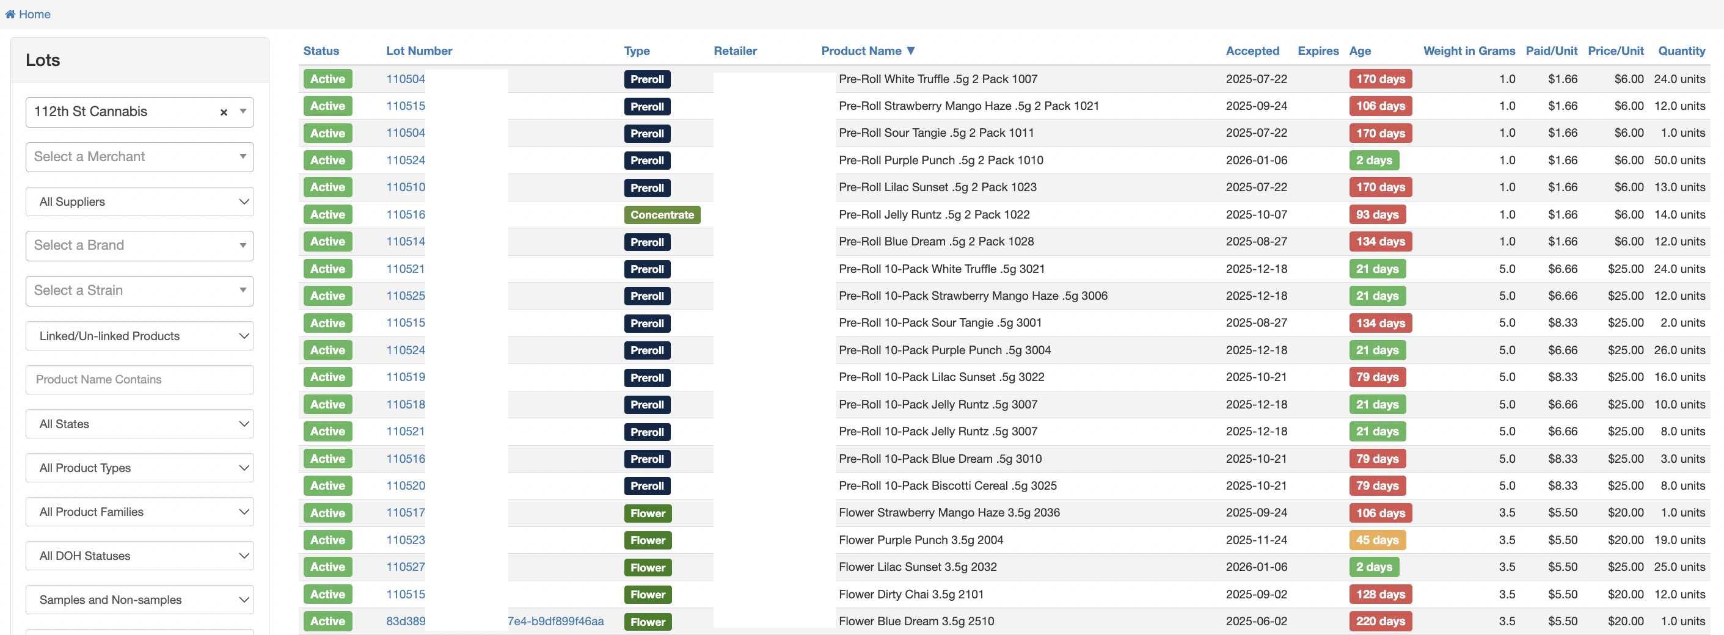Open lot for 10-Pack Biscotti Cereal 3025

point(406,486)
